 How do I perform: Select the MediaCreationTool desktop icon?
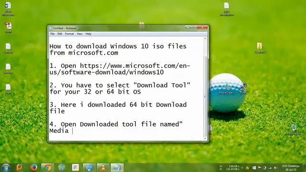[227, 89]
